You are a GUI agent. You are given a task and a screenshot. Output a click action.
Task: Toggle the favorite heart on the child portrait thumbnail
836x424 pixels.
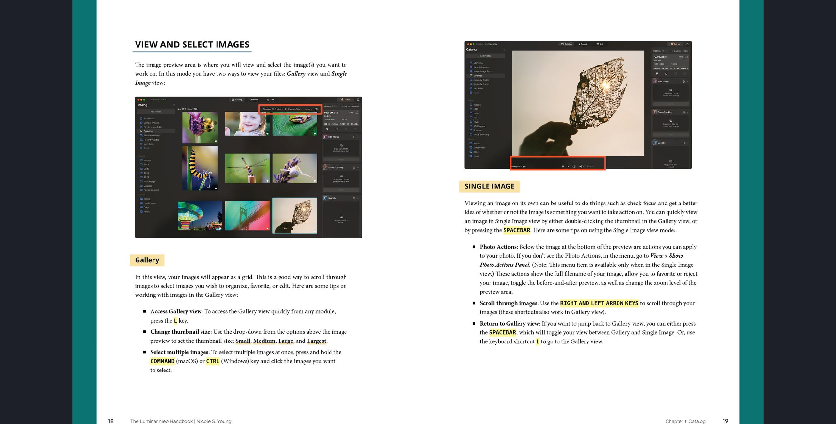pos(267,133)
